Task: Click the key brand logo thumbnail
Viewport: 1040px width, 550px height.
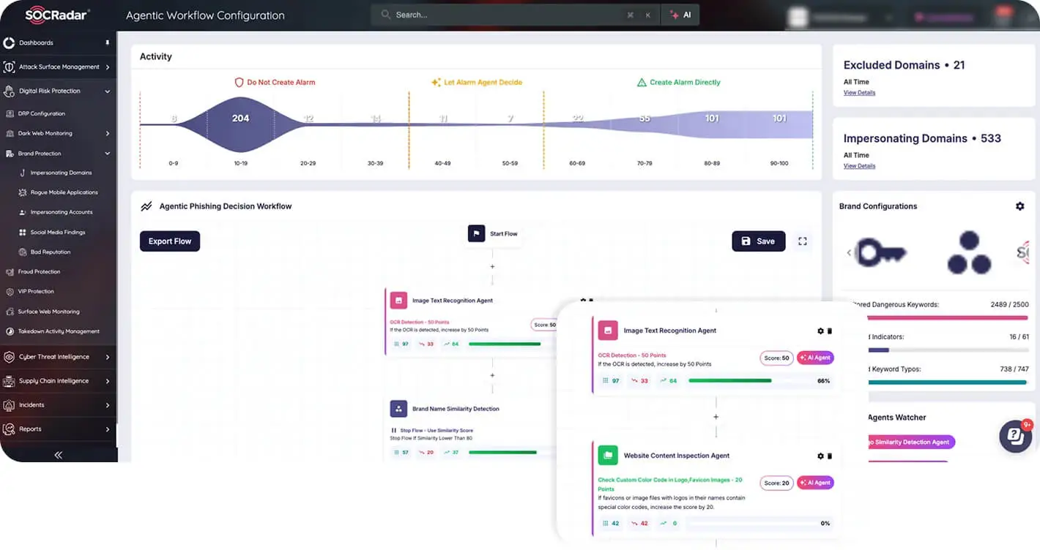Action: (883, 254)
